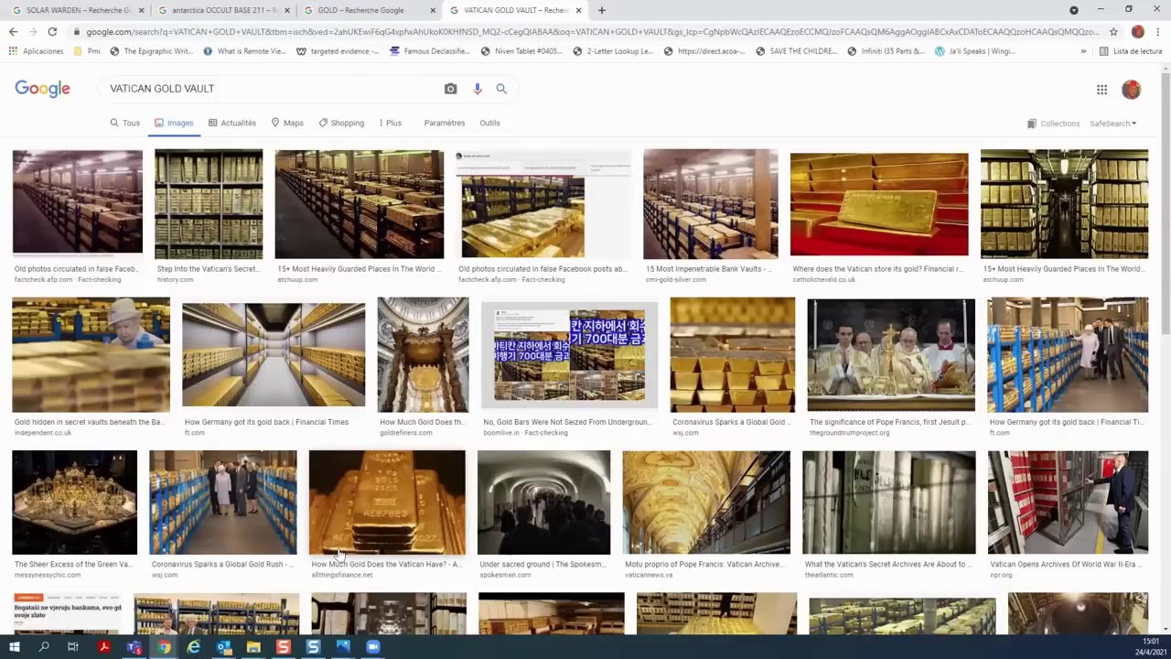The width and height of the screenshot is (1171, 659).
Task: Open the Photos app on the taskbar
Action: (x=343, y=647)
